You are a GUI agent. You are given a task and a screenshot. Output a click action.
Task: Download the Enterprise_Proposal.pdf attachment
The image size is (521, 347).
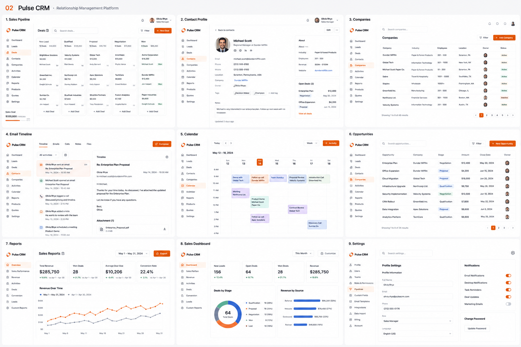[165, 229]
